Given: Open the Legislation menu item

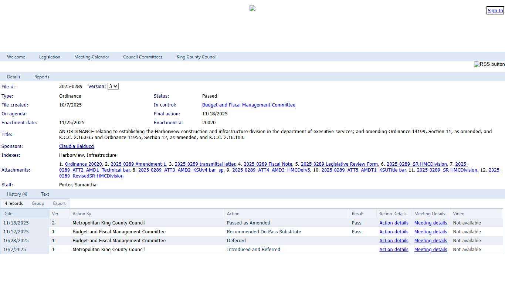Looking at the screenshot, I should click(x=50, y=57).
